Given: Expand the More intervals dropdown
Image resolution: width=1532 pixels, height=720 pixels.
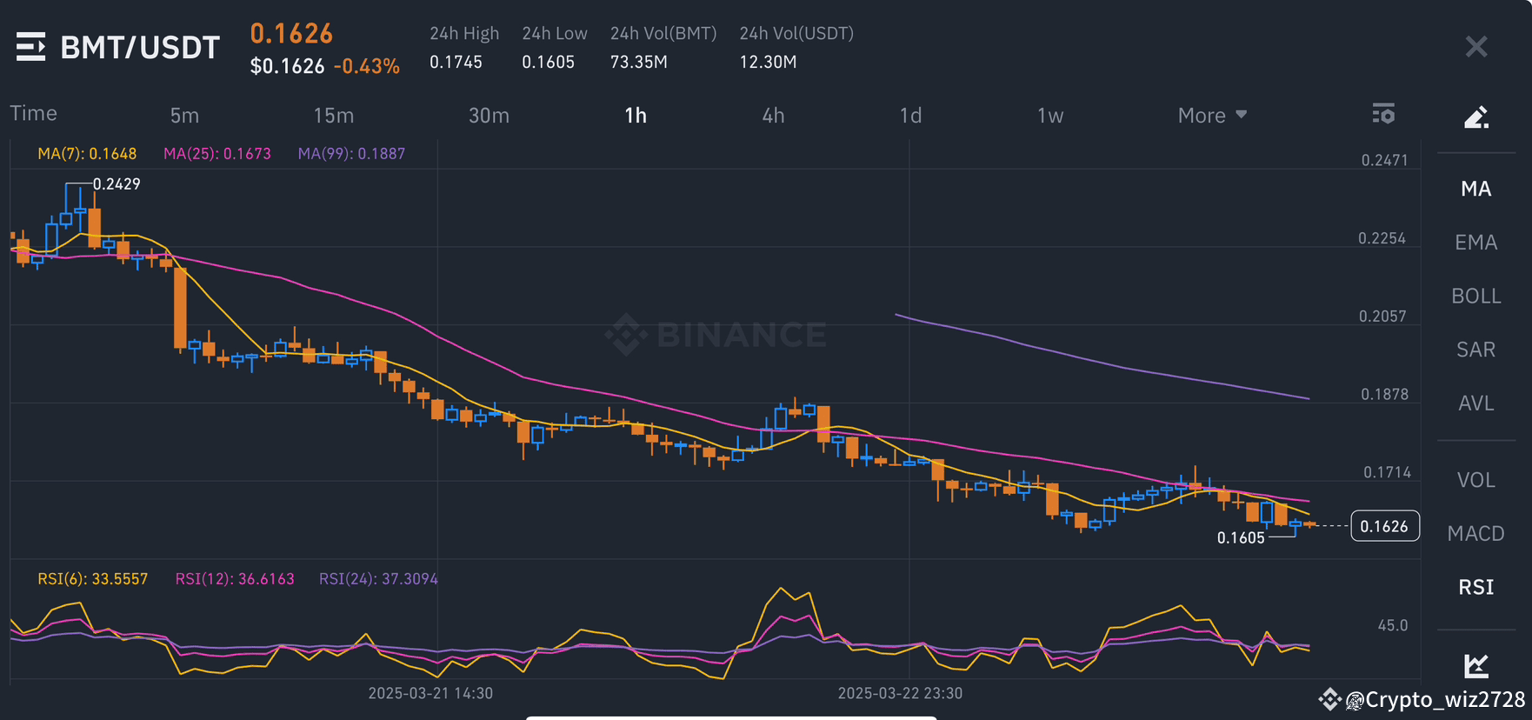Looking at the screenshot, I should click(1212, 116).
